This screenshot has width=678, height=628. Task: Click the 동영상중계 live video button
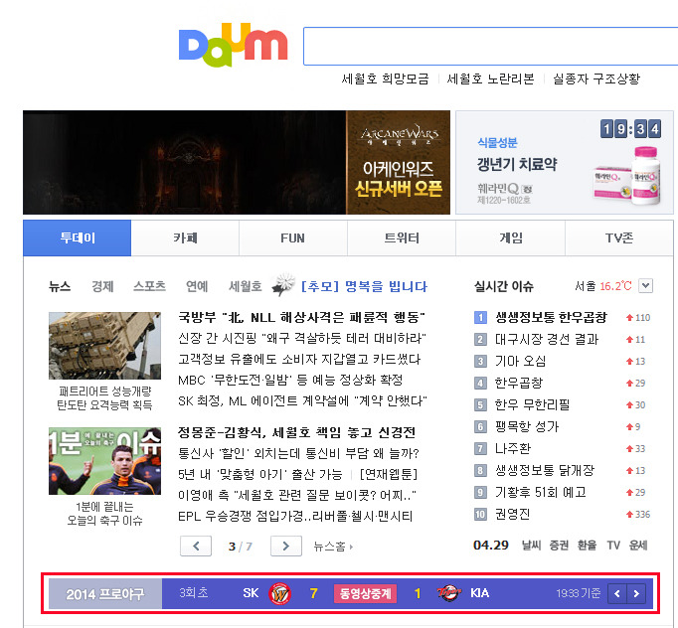pyautogui.click(x=366, y=593)
